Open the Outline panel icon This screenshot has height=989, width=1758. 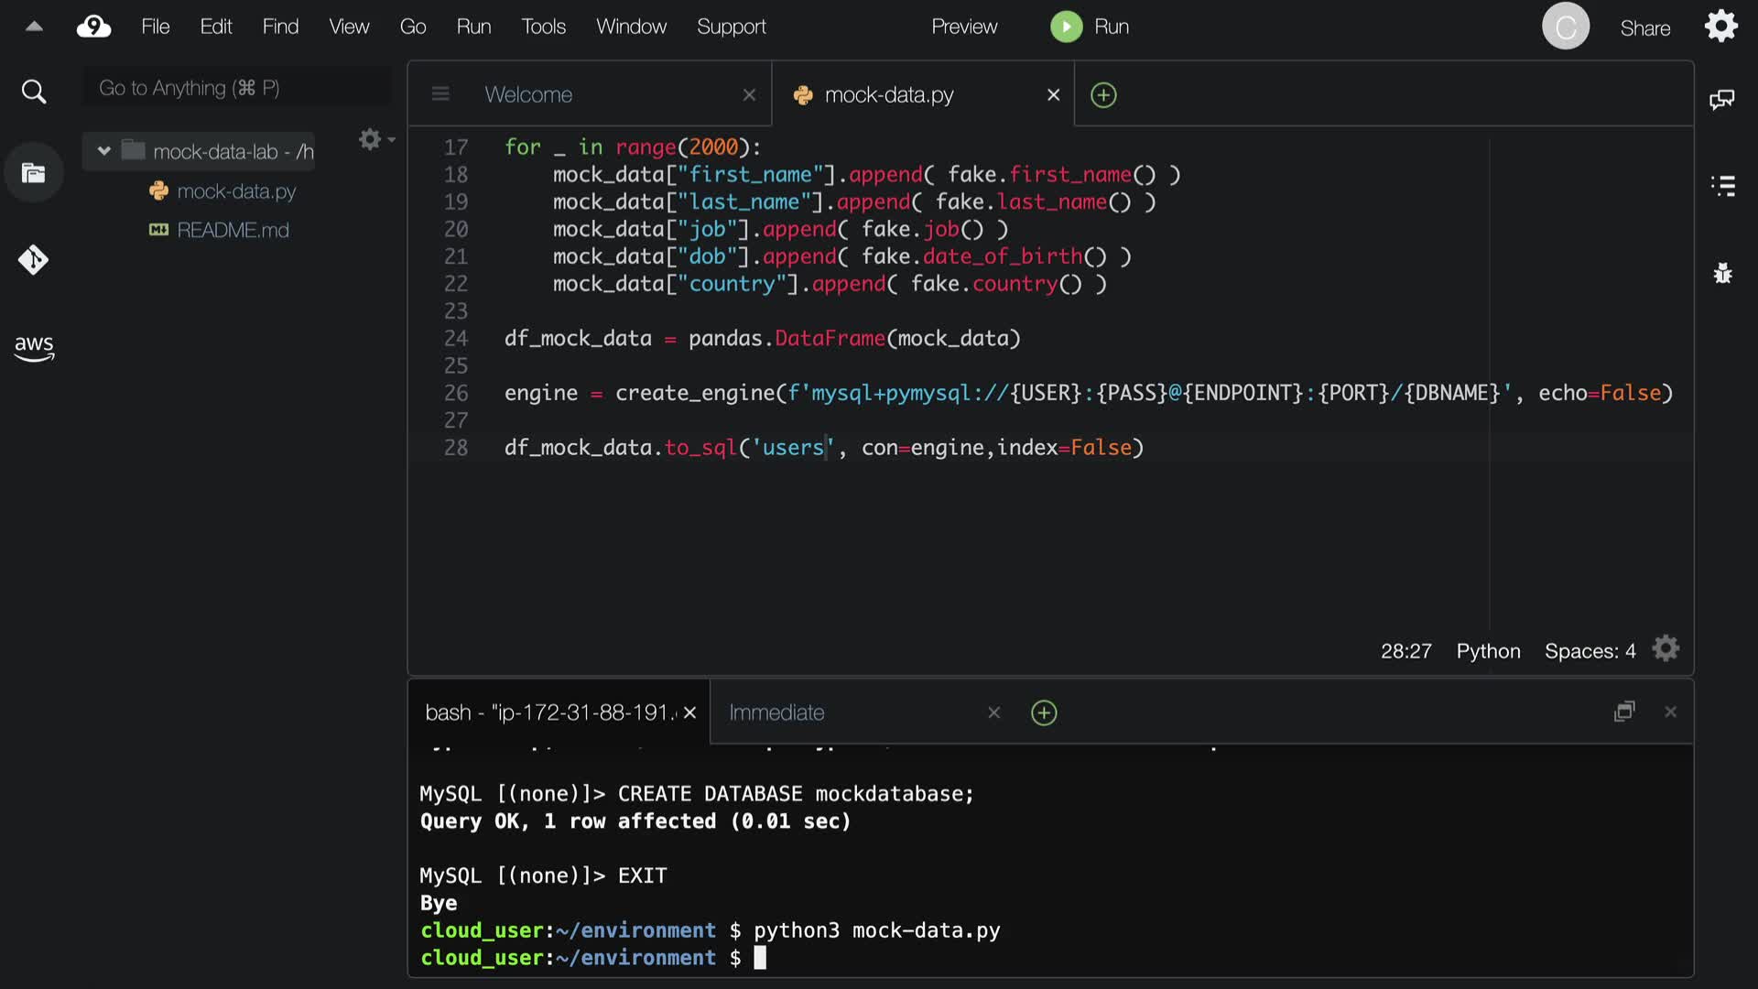click(x=1722, y=186)
